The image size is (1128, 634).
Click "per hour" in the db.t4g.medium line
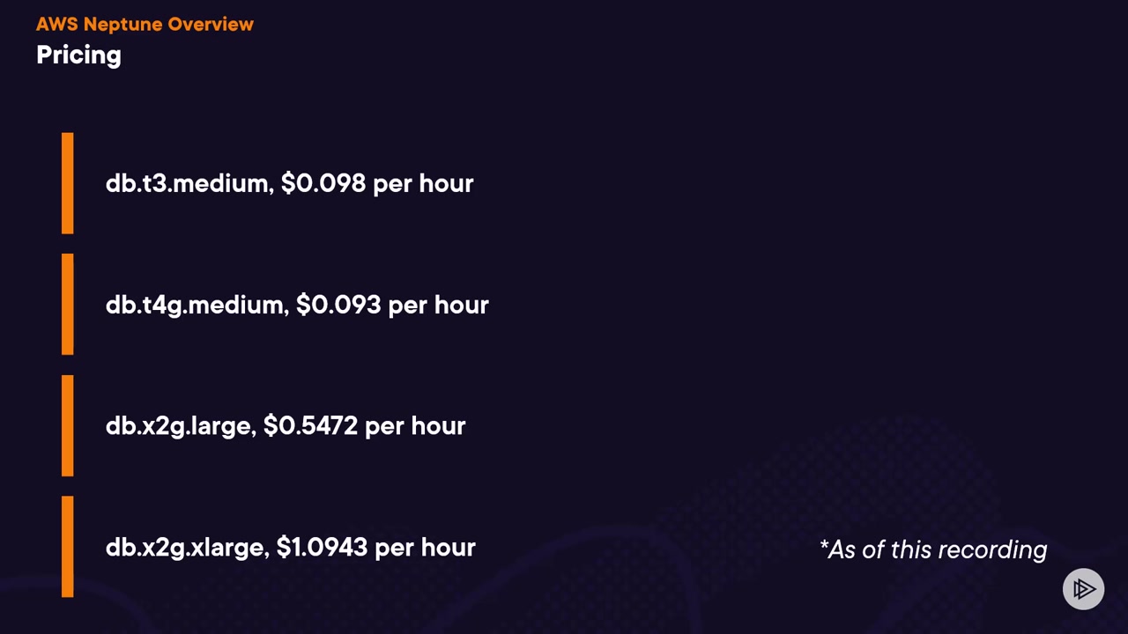438,305
